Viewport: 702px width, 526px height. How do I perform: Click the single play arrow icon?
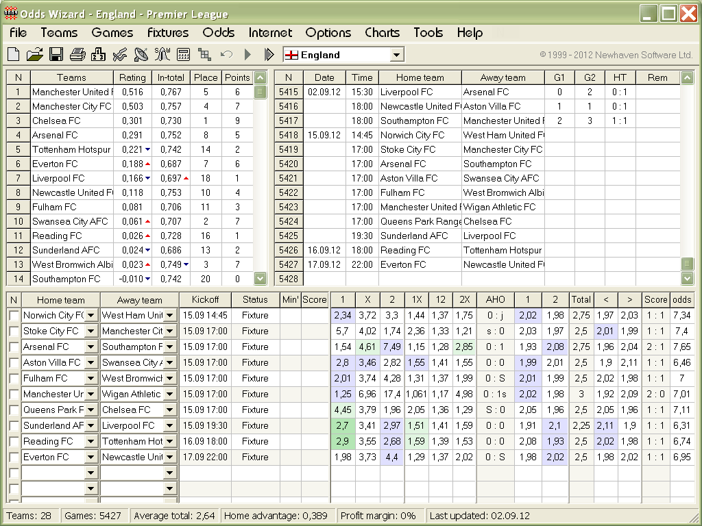pos(247,55)
